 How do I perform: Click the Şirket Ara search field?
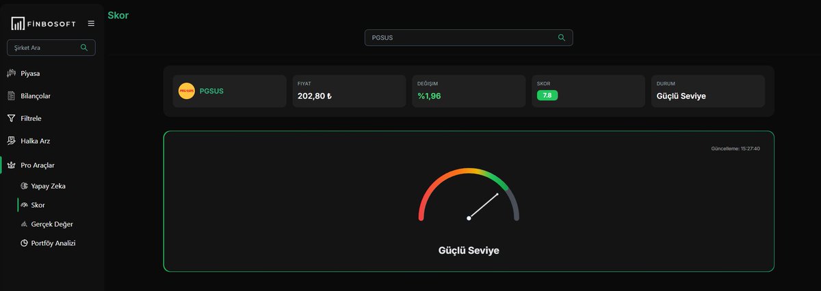51,48
